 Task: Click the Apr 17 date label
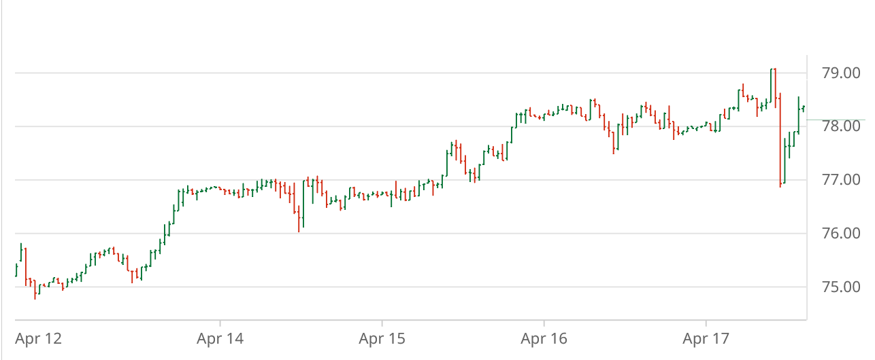point(706,338)
